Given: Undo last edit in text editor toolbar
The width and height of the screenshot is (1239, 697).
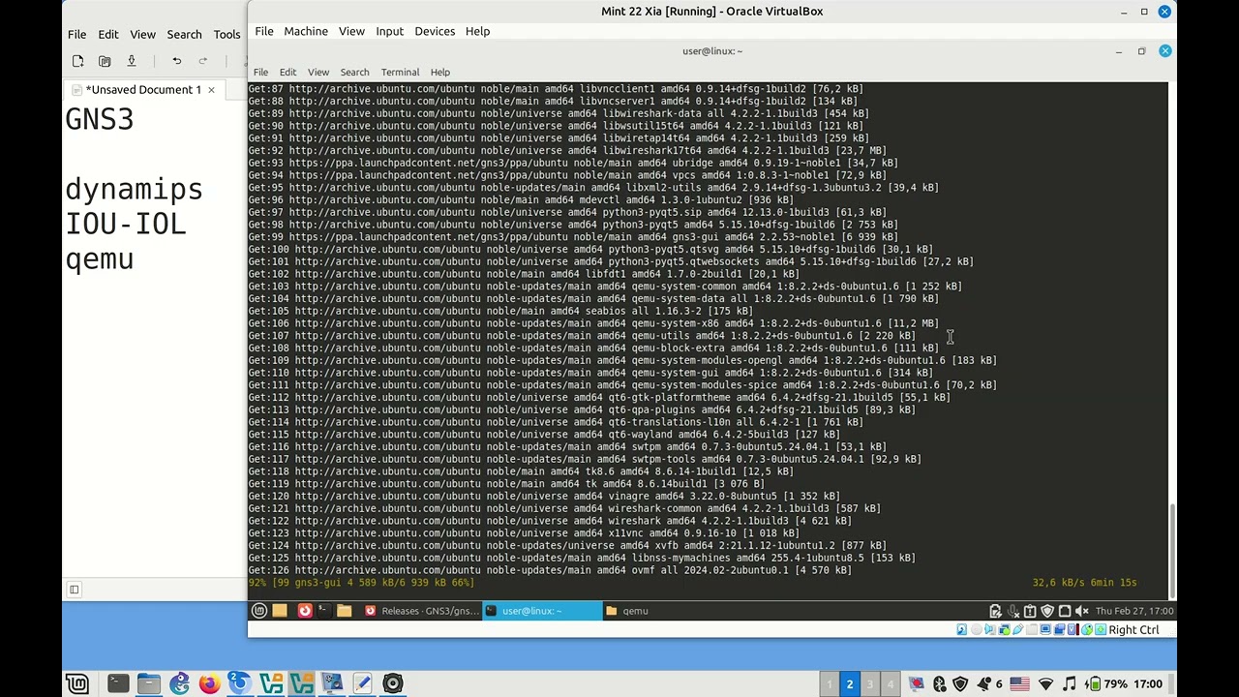Looking at the screenshot, I should 176,61.
